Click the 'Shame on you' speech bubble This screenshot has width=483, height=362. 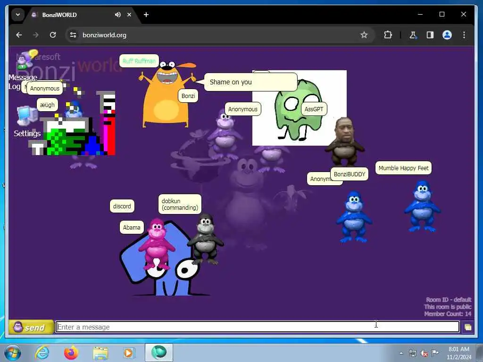pos(251,82)
